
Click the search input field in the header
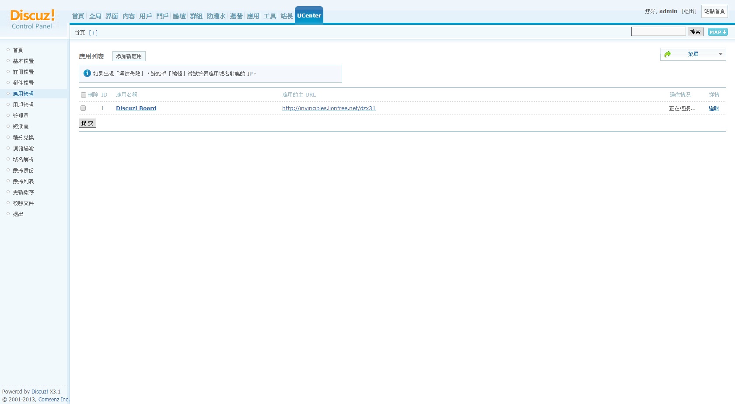[658, 31]
